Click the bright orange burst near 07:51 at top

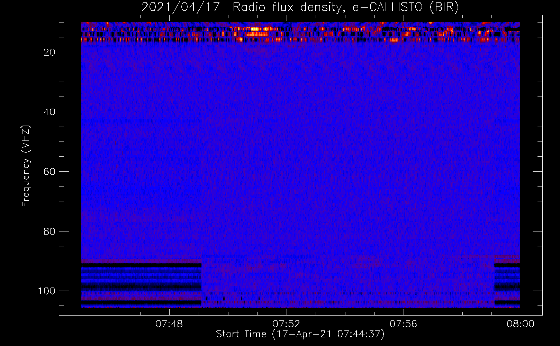tap(256, 31)
